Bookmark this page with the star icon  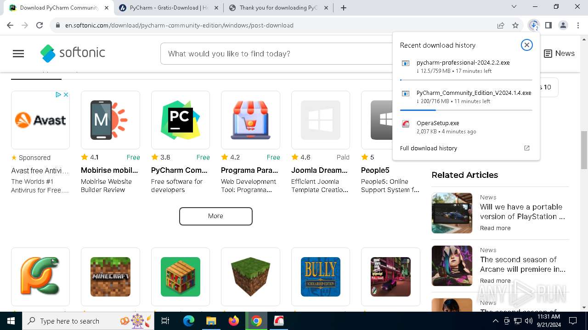click(x=515, y=25)
